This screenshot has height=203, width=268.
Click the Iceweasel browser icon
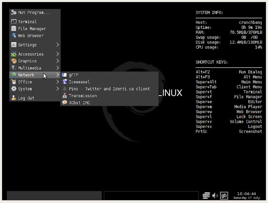pos(64,82)
